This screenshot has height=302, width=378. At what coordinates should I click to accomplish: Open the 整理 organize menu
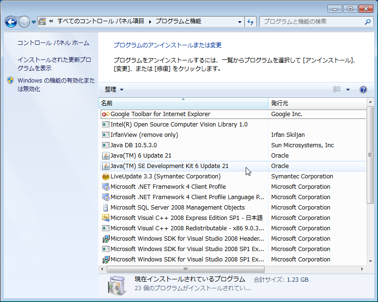(x=114, y=89)
